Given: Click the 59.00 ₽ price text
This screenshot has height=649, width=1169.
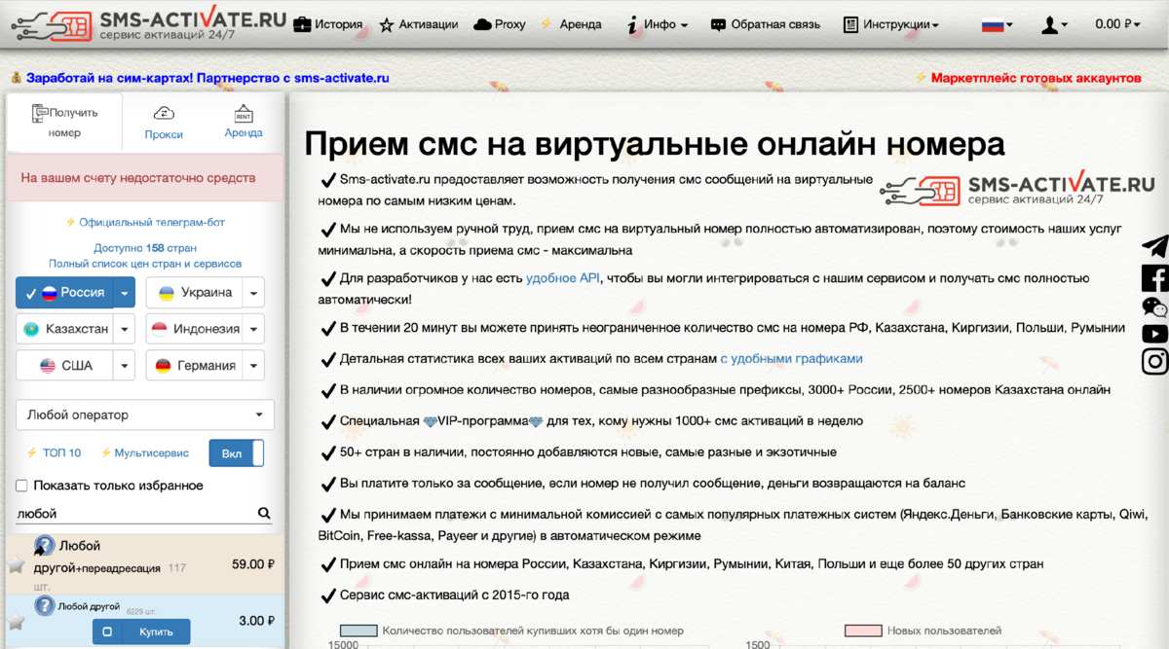Looking at the screenshot, I should pyautogui.click(x=253, y=563).
